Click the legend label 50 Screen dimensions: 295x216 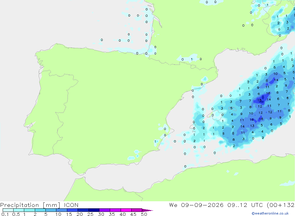coord(144,214)
